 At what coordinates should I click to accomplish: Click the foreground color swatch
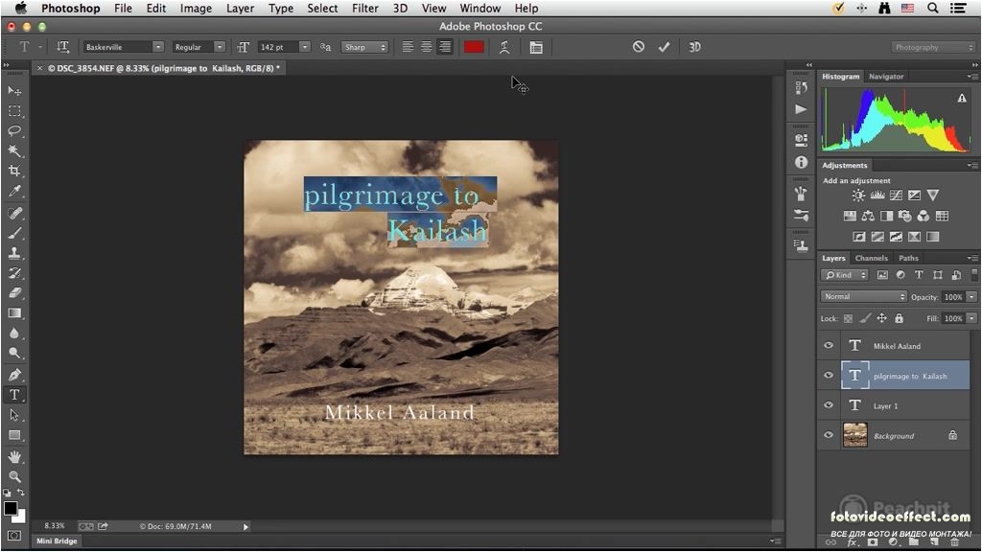[x=11, y=508]
